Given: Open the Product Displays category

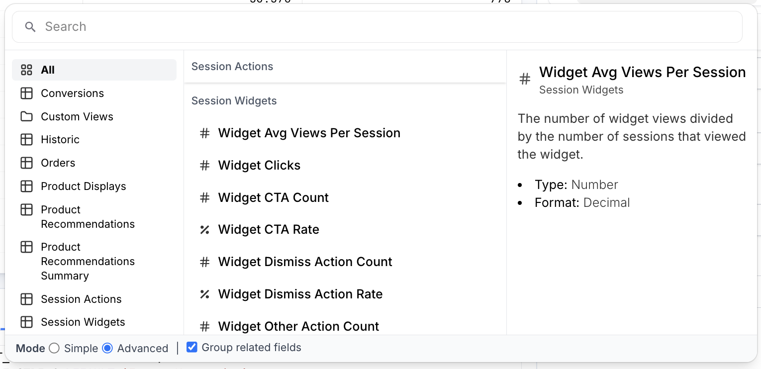Looking at the screenshot, I should 84,186.
